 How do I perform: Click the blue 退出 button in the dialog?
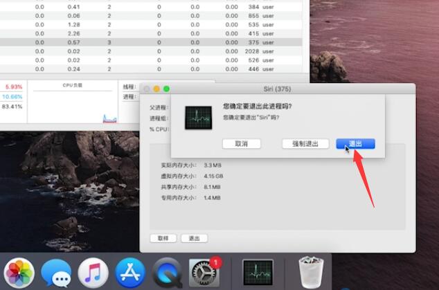point(355,144)
